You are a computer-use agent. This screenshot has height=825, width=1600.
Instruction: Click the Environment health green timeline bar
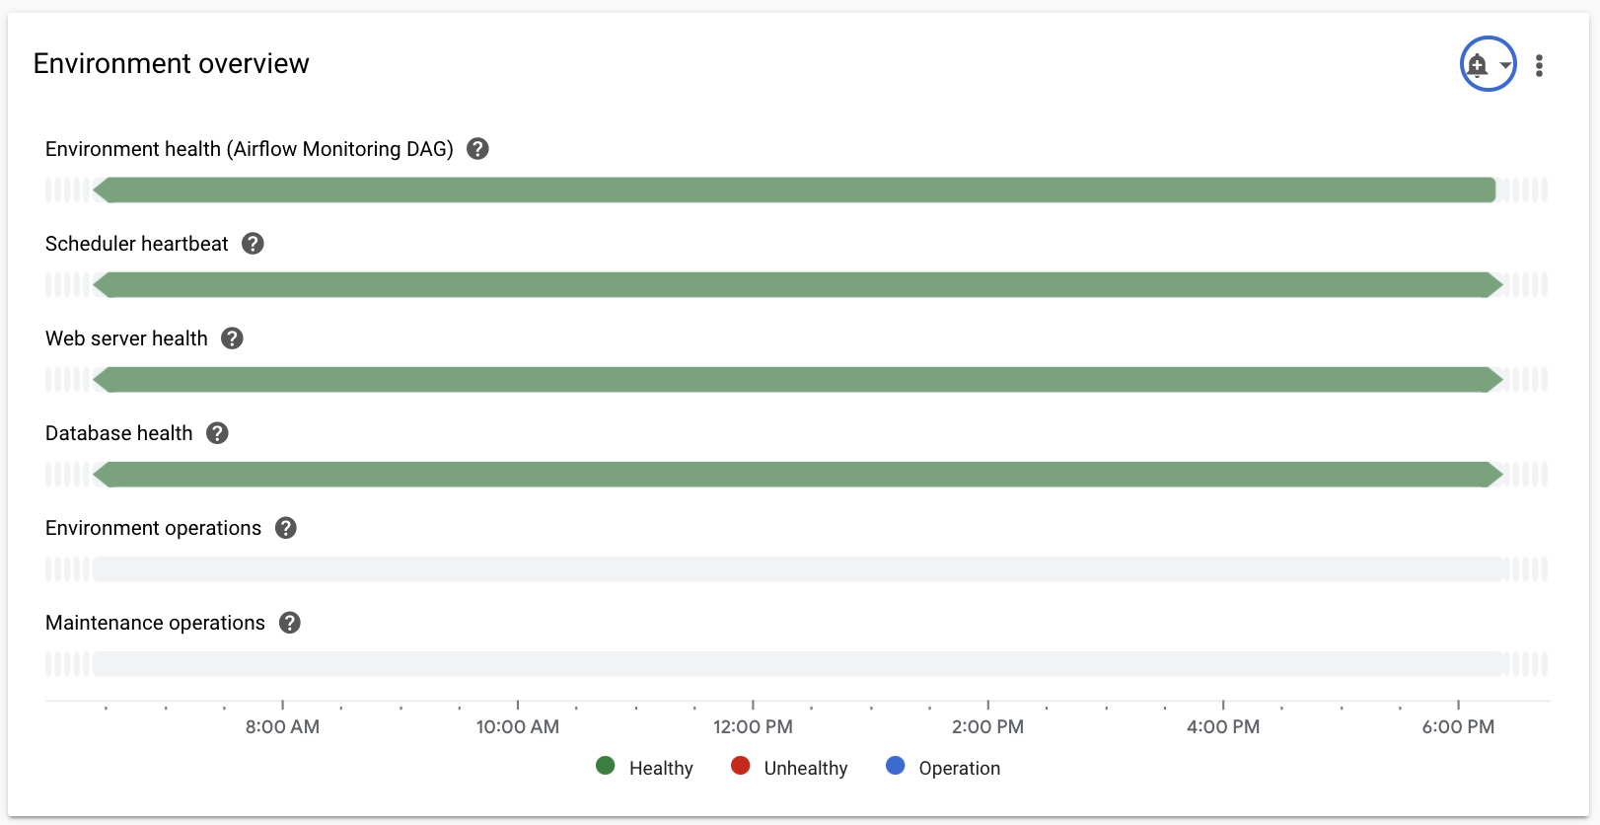[x=795, y=190]
